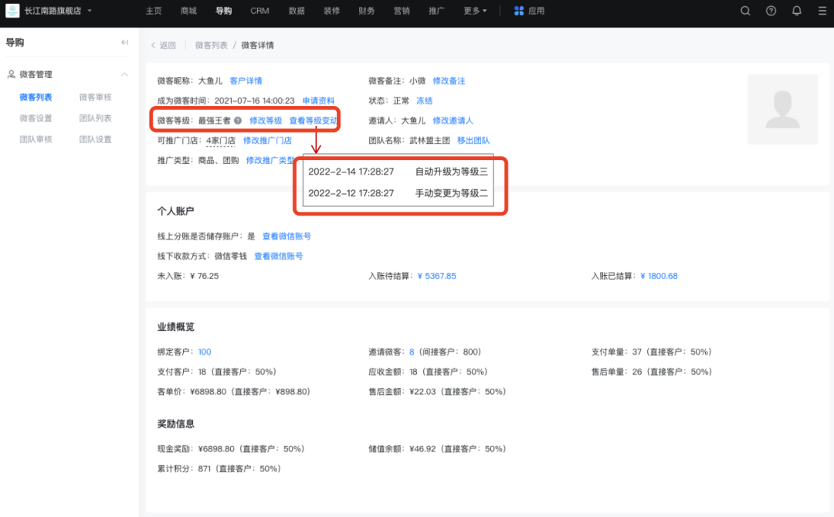Expand the 长江南路旗舰店 store dropdown
The image size is (834, 517).
(90, 11)
